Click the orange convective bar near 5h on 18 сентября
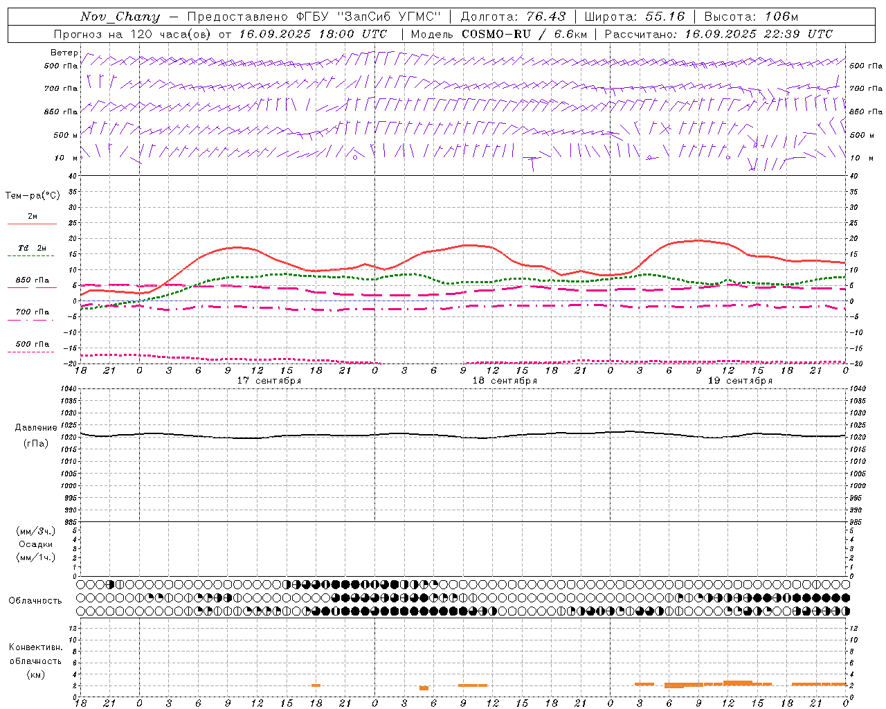The width and height of the screenshot is (886, 709). (424, 688)
